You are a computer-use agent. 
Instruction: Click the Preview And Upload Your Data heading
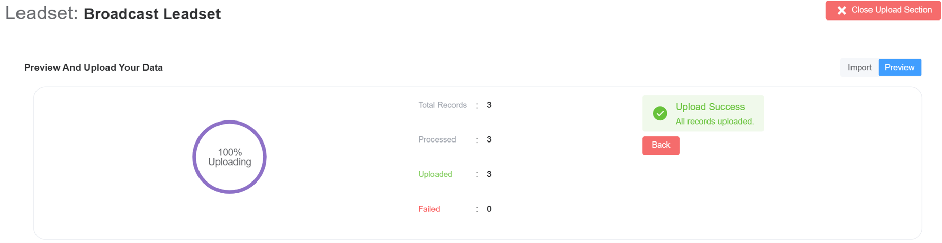pos(94,68)
